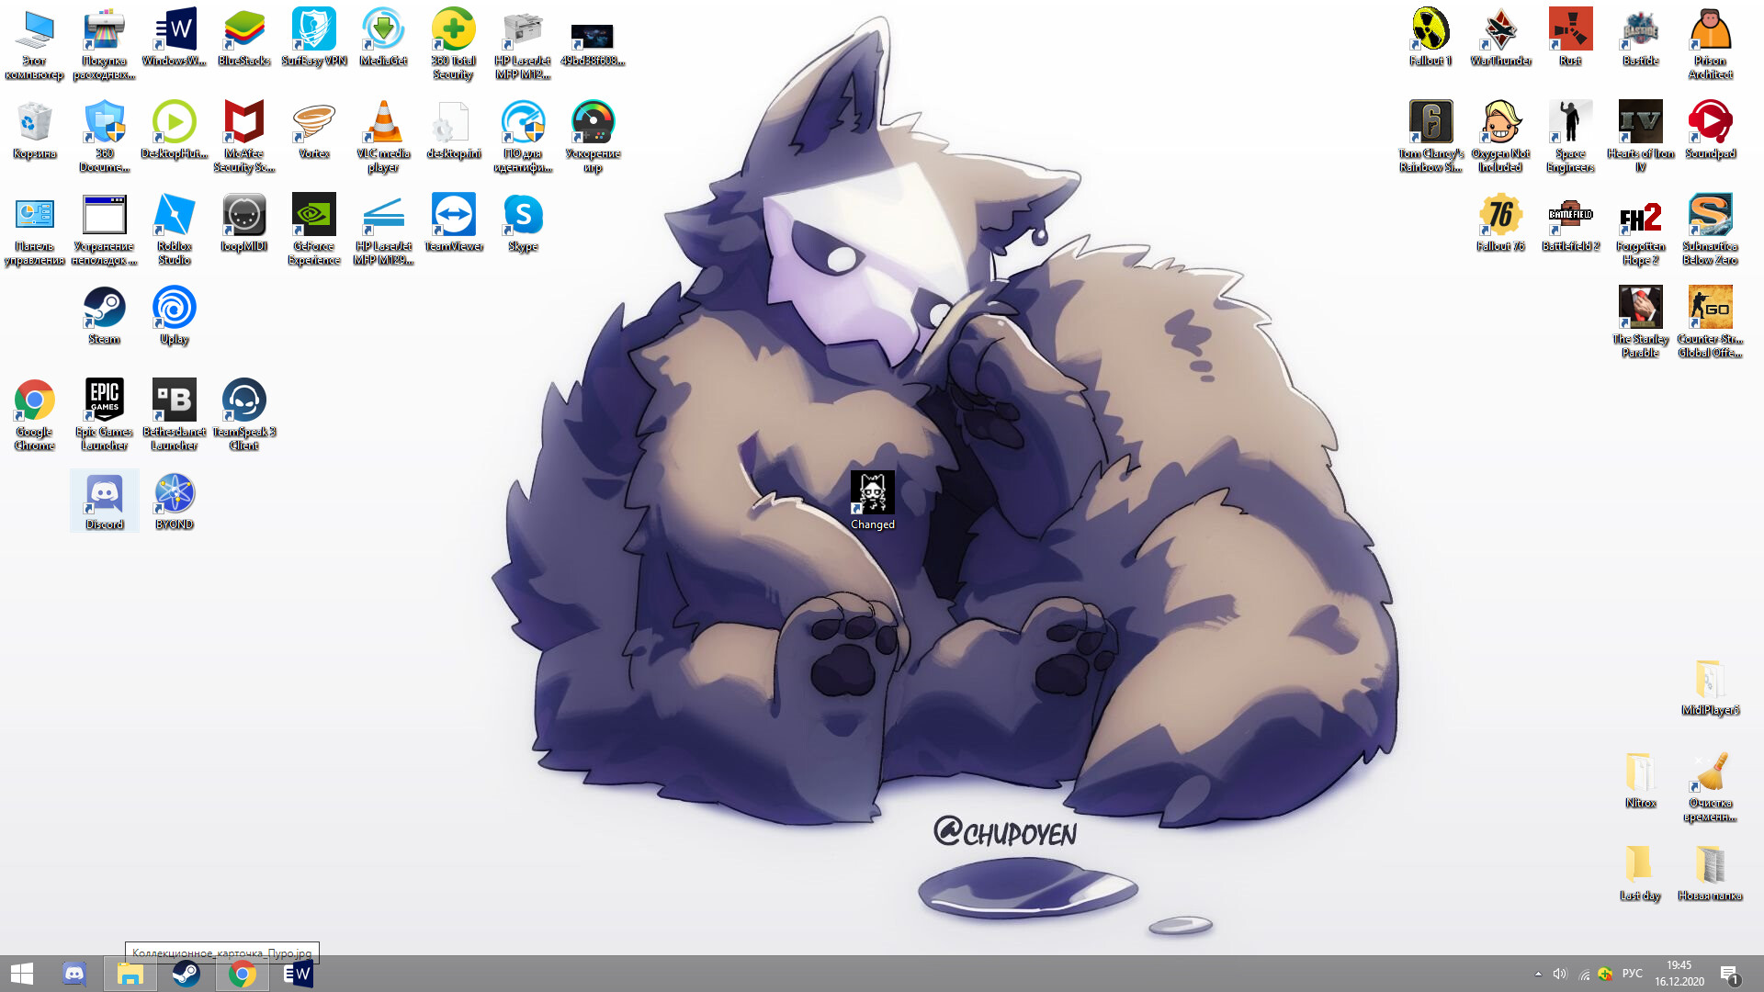Open The Stanley Parable shortcut
The width and height of the screenshot is (1764, 992).
coord(1640,321)
